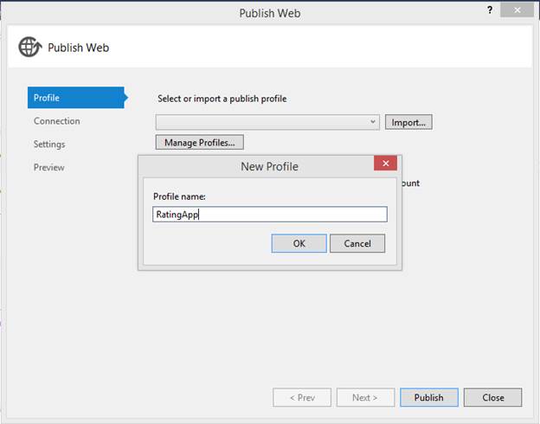
Task: Open the Settings tab
Action: 49,144
